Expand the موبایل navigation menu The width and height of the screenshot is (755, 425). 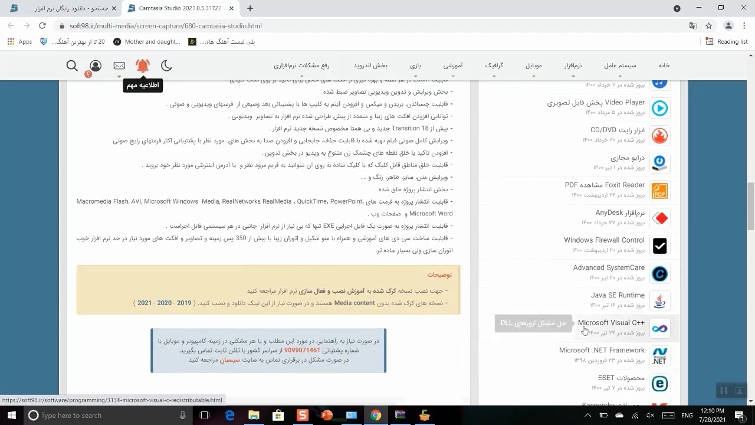pos(533,66)
